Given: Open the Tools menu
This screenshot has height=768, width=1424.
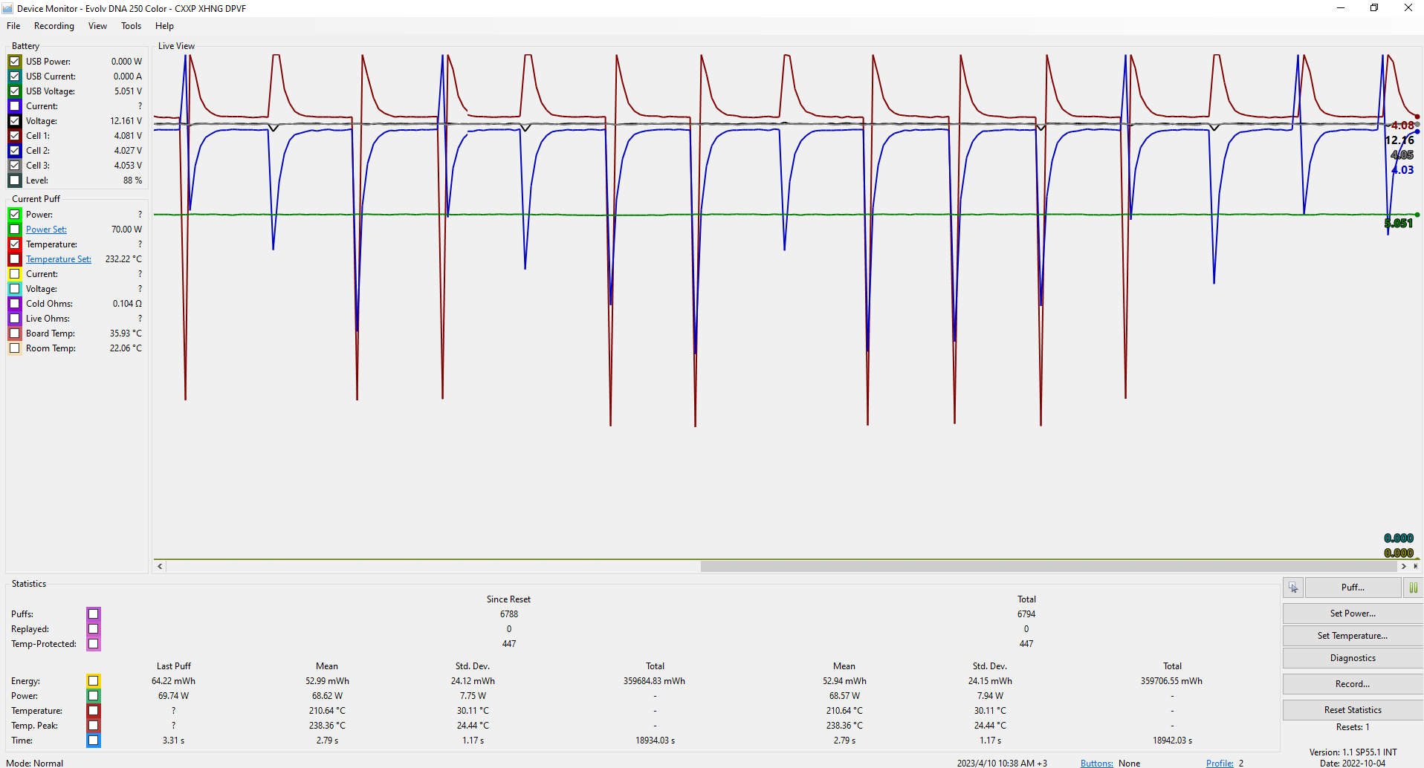Looking at the screenshot, I should (x=131, y=26).
